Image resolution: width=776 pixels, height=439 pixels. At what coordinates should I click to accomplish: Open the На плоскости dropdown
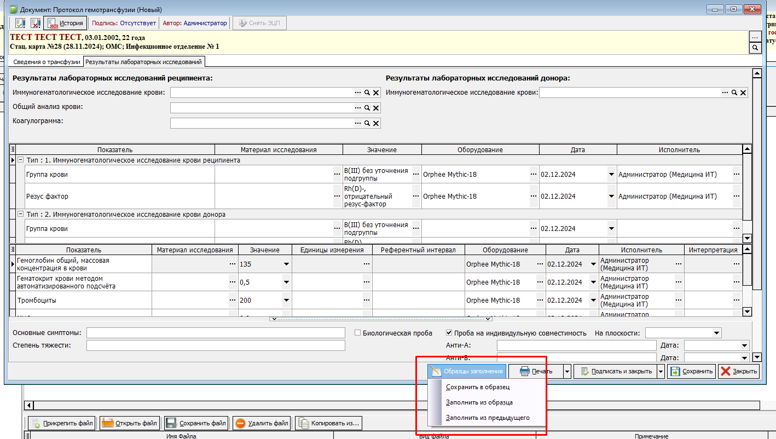click(716, 333)
